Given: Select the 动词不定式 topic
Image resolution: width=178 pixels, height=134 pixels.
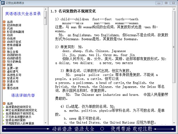Looking at the screenshot, I should pyautogui.click(x=14, y=42).
